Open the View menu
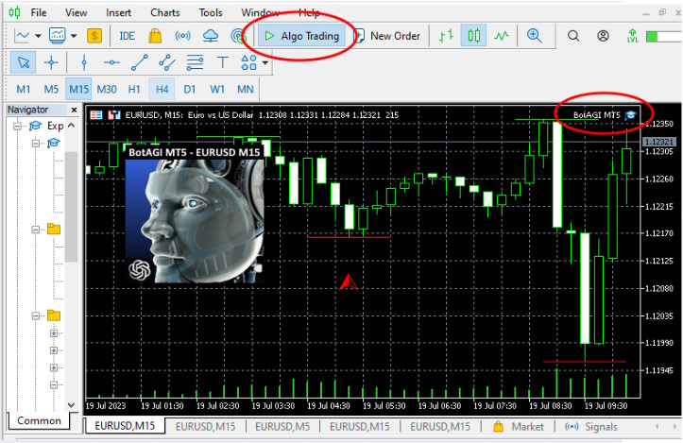683x443 pixels. 77,12
